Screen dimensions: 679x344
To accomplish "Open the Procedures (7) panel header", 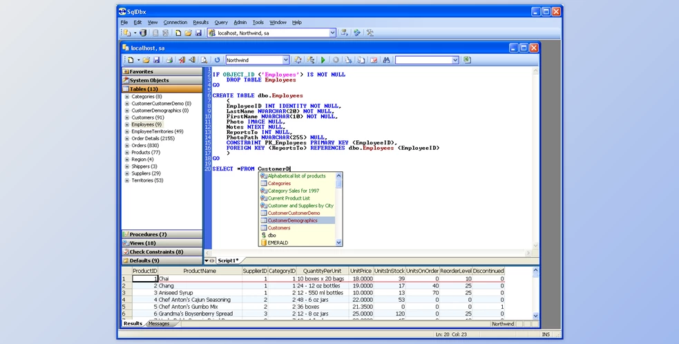I will (x=162, y=234).
